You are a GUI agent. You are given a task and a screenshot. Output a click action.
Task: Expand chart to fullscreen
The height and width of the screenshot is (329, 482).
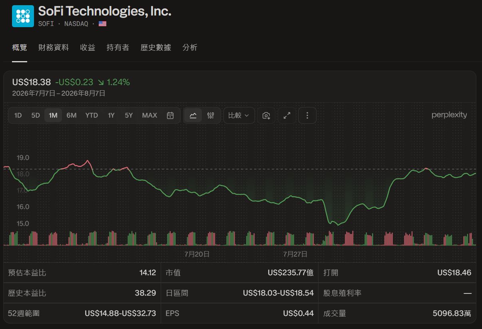pyautogui.click(x=287, y=115)
